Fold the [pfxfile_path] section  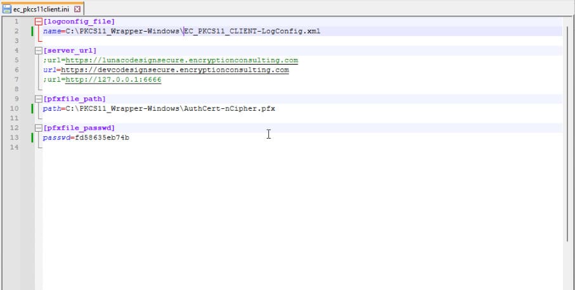pos(39,99)
